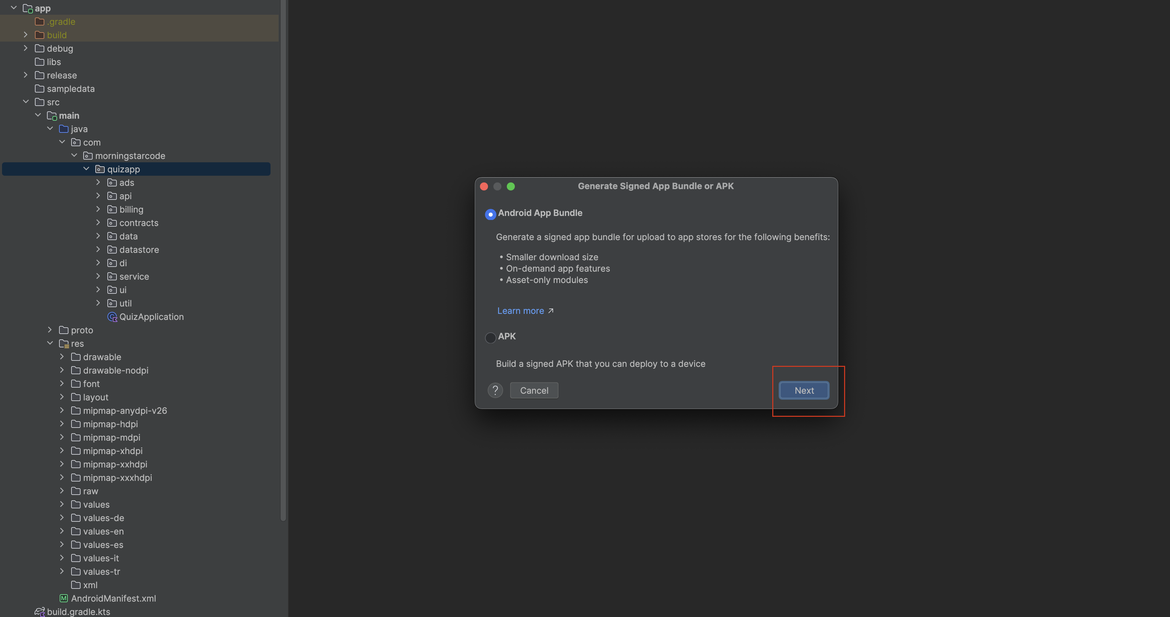Click the service package icon

tap(112, 276)
